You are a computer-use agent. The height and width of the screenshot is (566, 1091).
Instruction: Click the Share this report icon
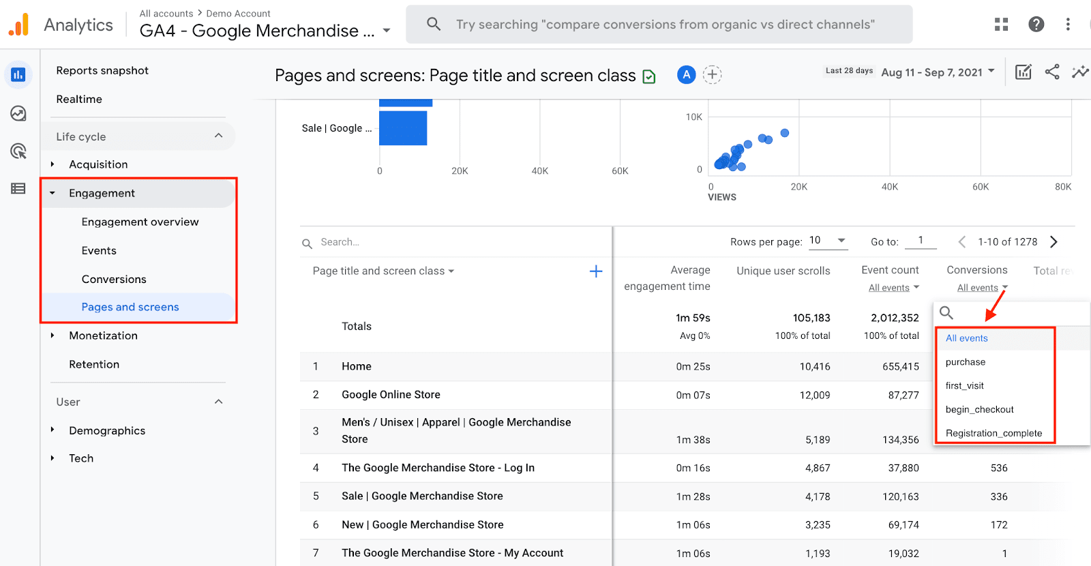1052,72
